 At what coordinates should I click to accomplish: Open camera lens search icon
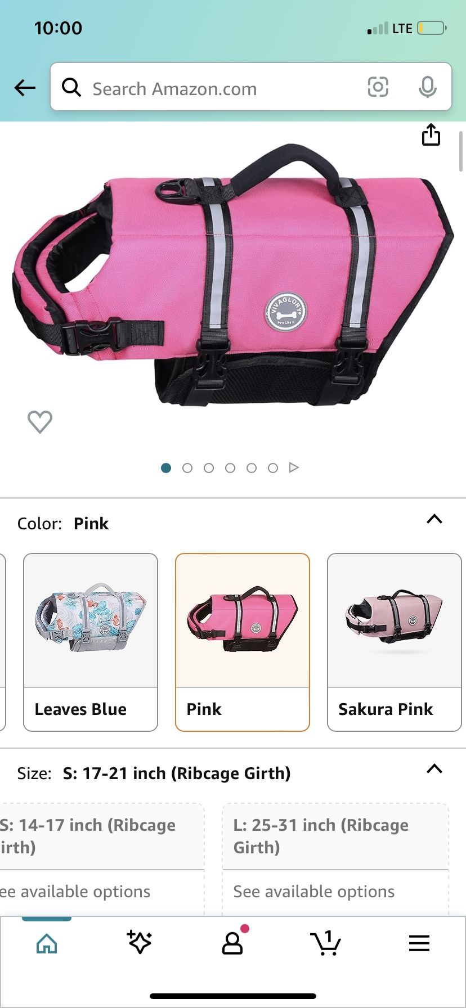coord(378,87)
